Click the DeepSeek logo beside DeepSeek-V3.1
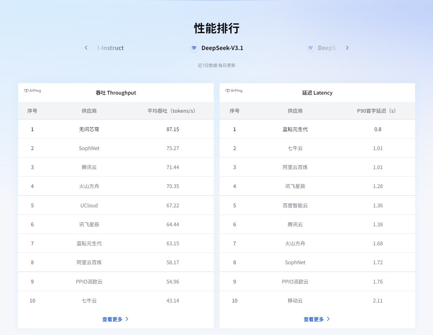Image resolution: width=433 pixels, height=335 pixels. pyautogui.click(x=194, y=48)
